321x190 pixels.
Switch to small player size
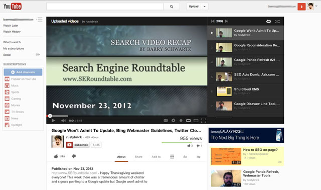(x=189, y=121)
